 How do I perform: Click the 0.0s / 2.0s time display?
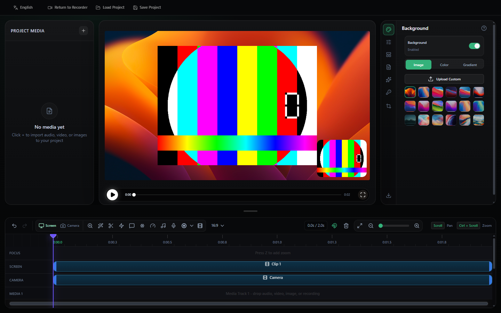tap(316, 226)
